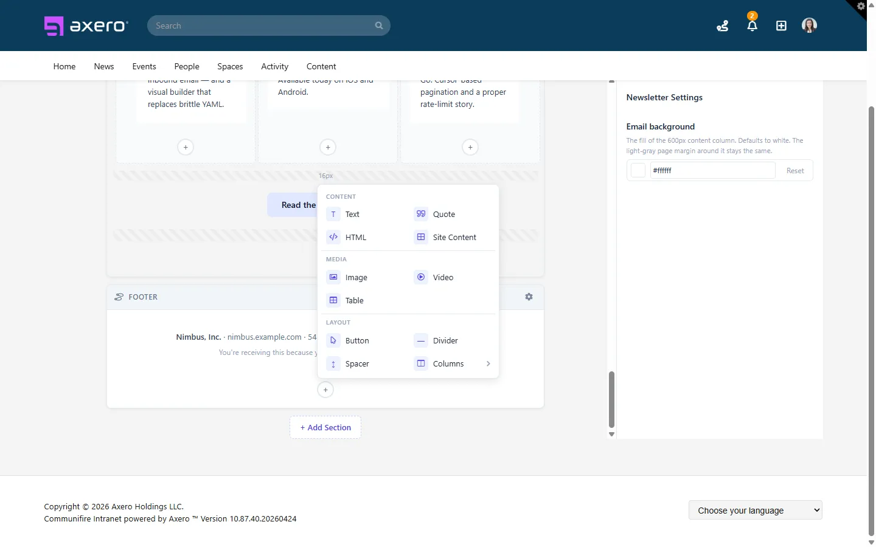Click the plus button in the Footer section

point(325,390)
